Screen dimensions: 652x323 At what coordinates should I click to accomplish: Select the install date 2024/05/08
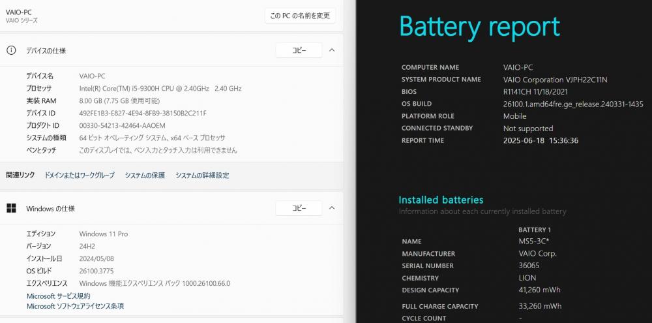(x=96, y=258)
